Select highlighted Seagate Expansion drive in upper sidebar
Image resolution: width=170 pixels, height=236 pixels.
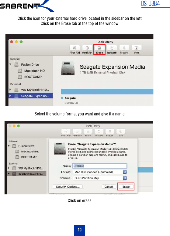point(31,96)
